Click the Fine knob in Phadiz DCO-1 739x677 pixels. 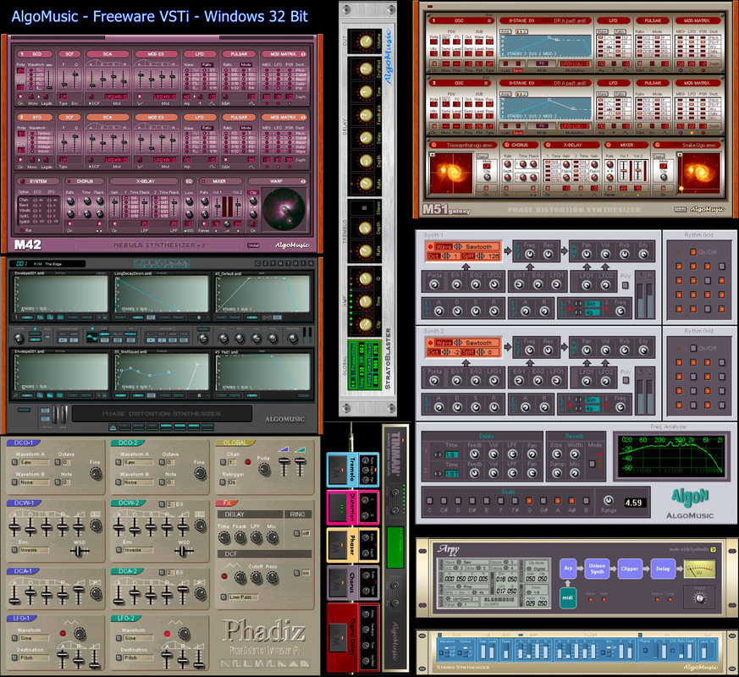[x=97, y=473]
